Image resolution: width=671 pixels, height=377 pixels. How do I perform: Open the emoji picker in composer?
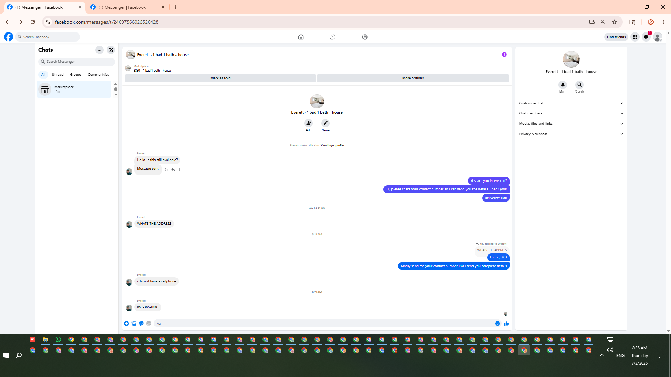tap(497, 324)
